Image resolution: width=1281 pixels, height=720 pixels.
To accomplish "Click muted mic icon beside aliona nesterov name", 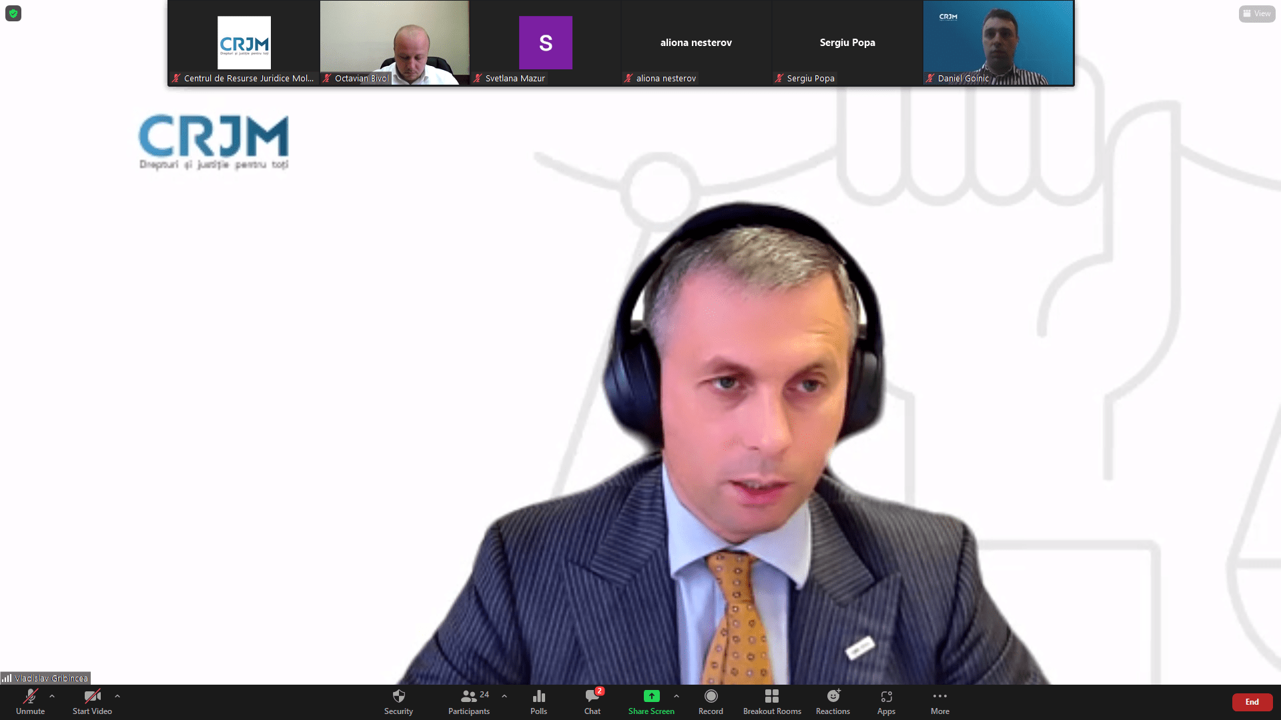I will pos(628,78).
